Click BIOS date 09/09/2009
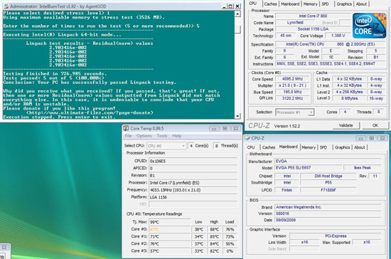This screenshot has height=259, width=391. pyautogui.click(x=328, y=220)
